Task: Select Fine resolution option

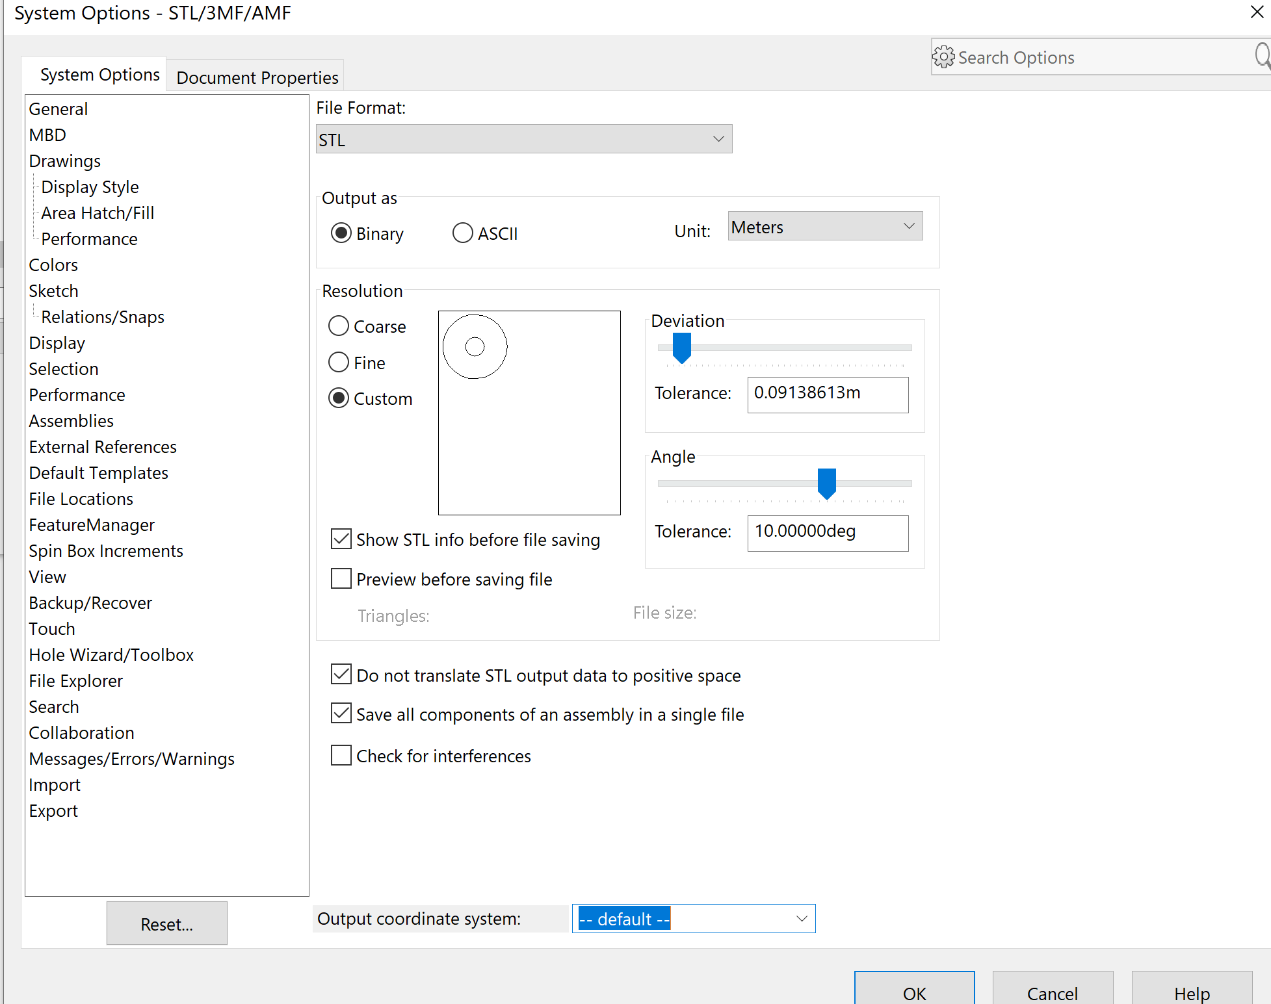Action: point(339,362)
